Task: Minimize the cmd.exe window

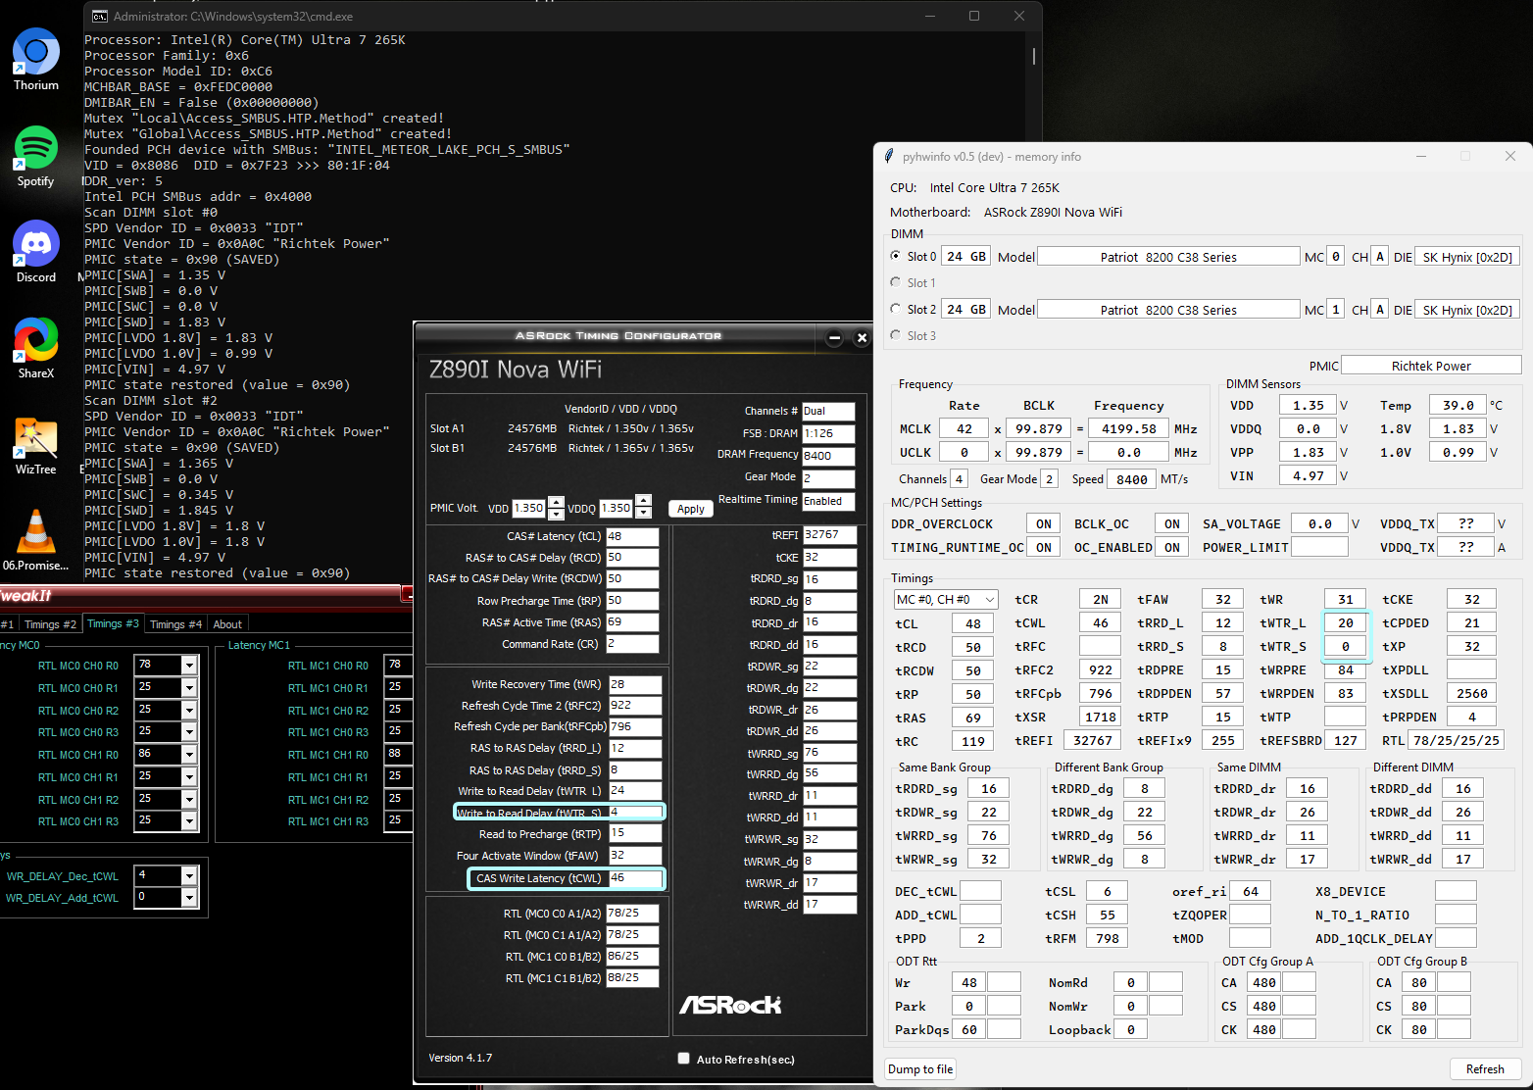Action: (929, 16)
